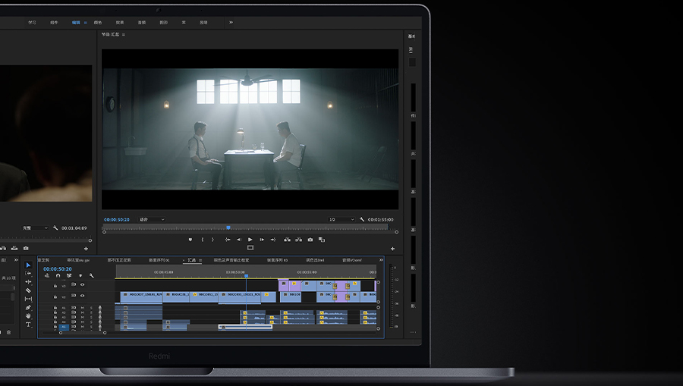The image size is (683, 386).
Task: Go to In point in Program monitor
Action: click(x=228, y=240)
